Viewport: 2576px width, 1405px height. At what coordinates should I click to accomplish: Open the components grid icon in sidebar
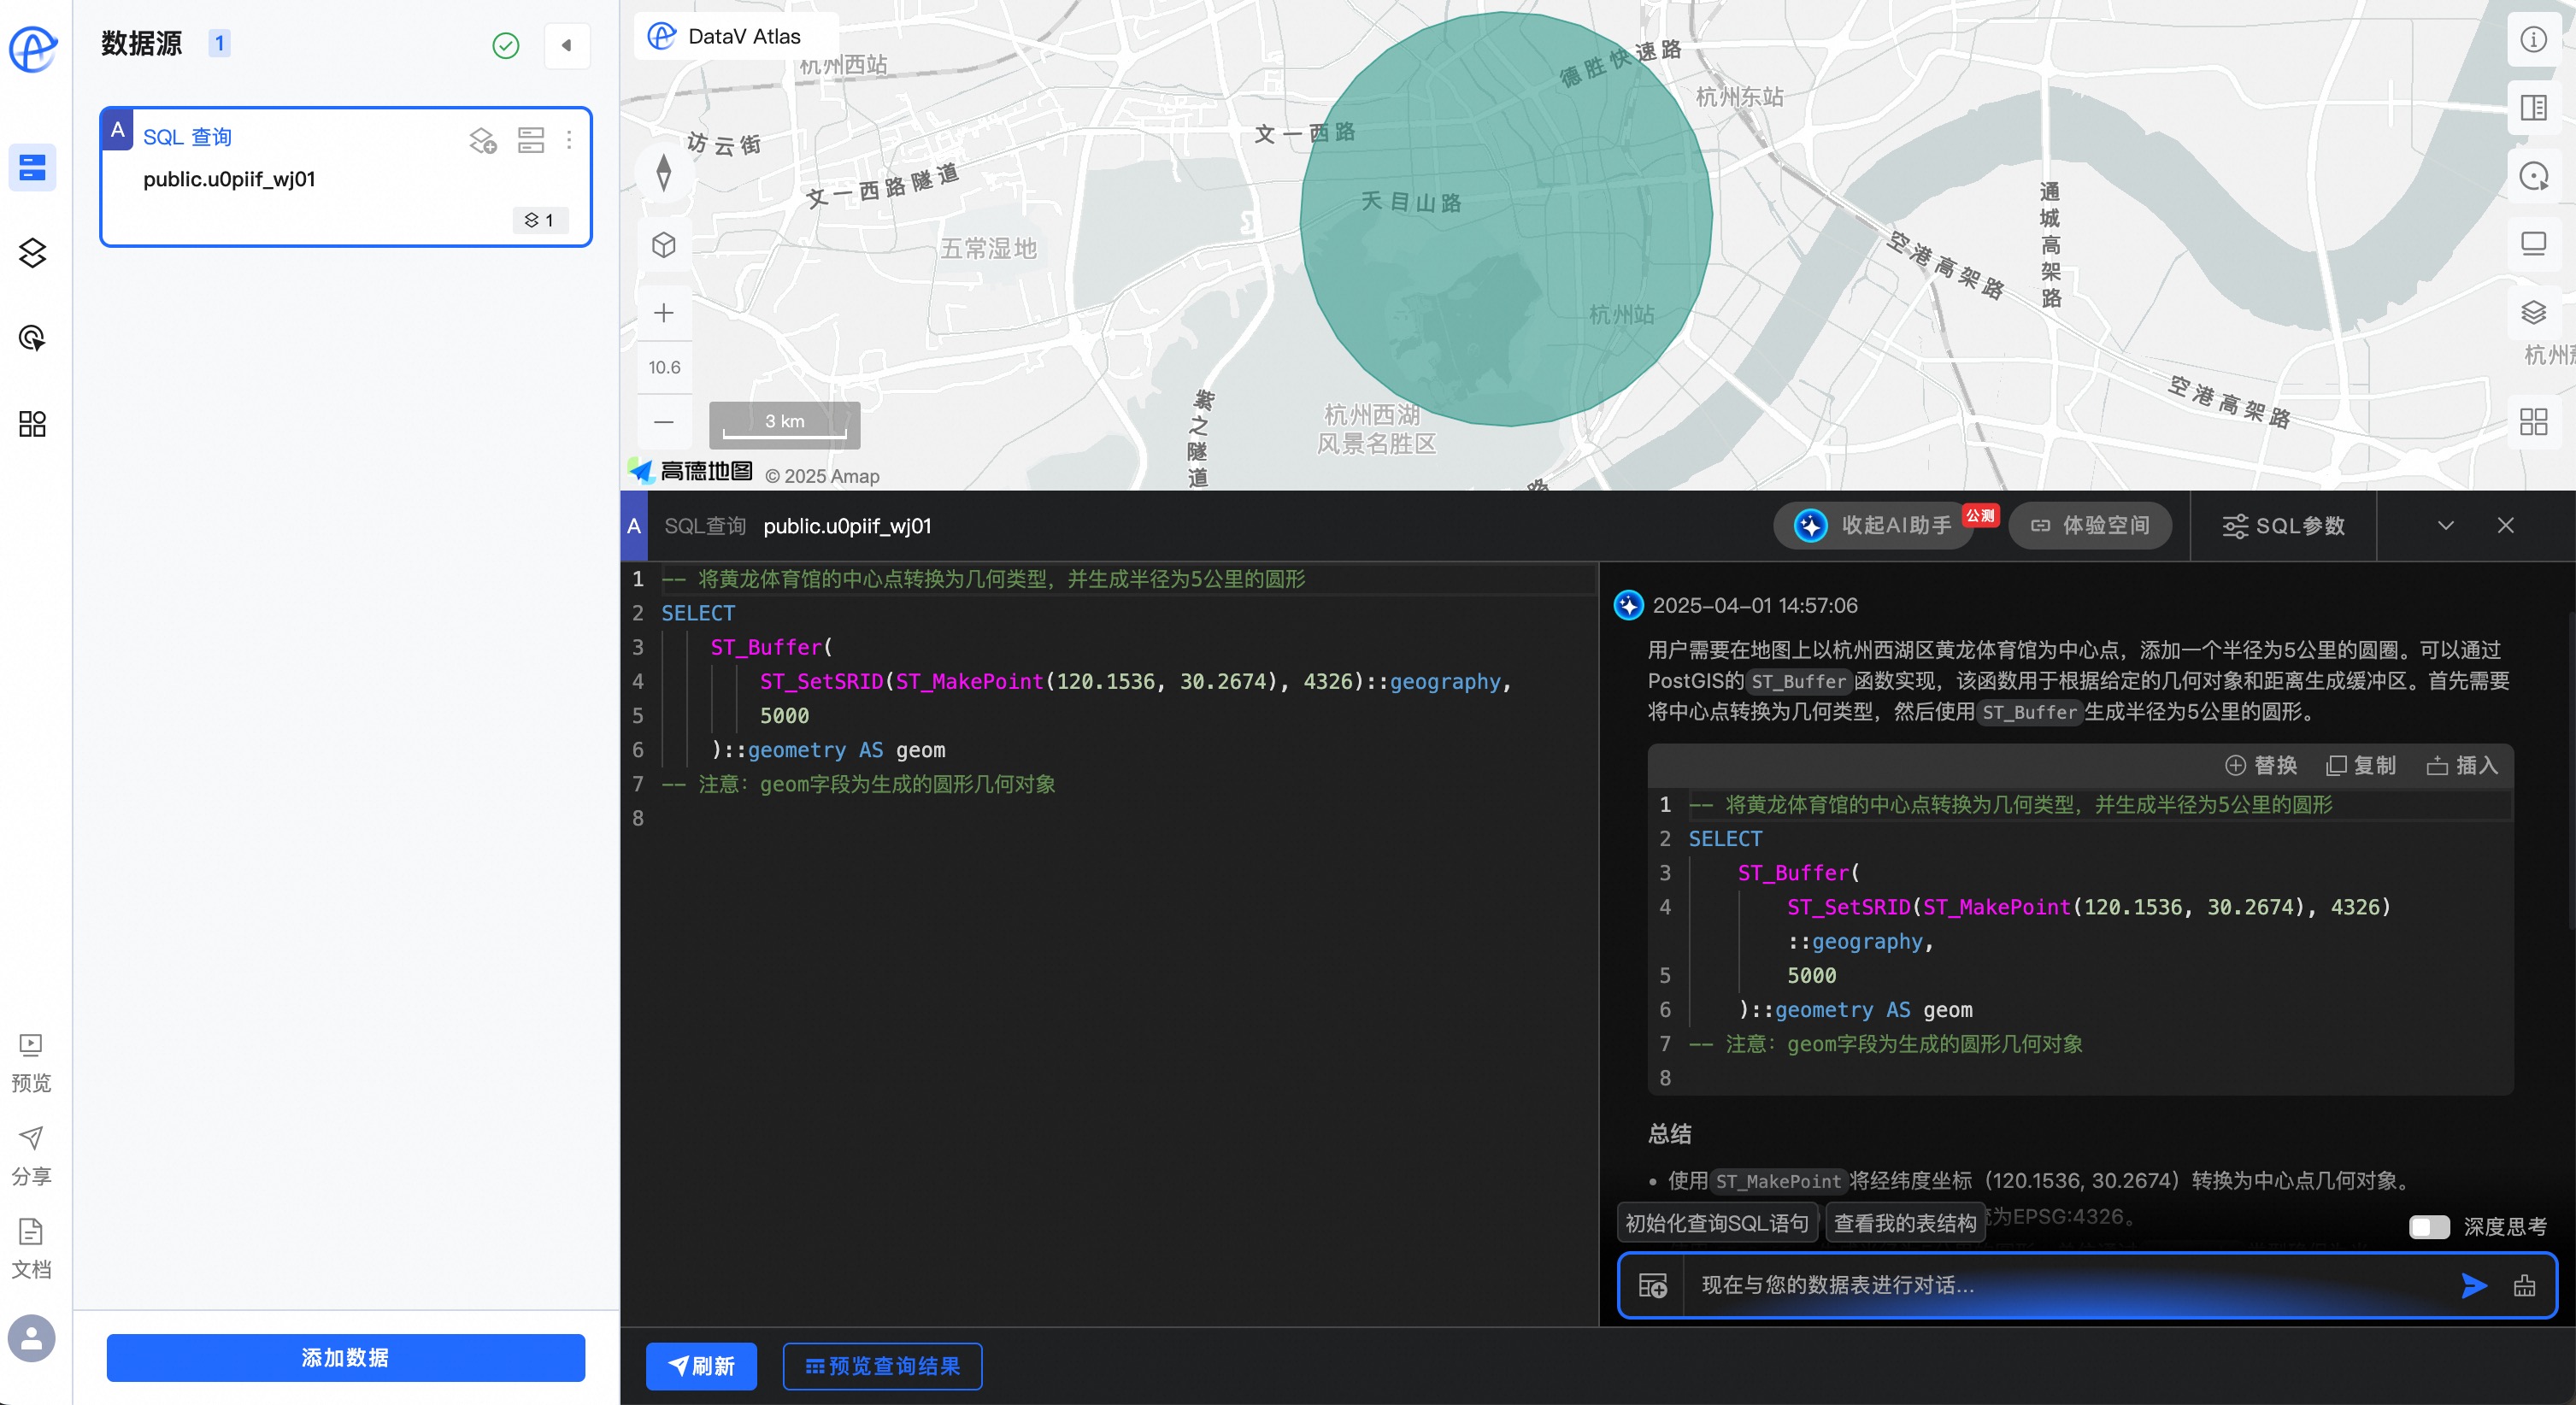click(x=32, y=424)
